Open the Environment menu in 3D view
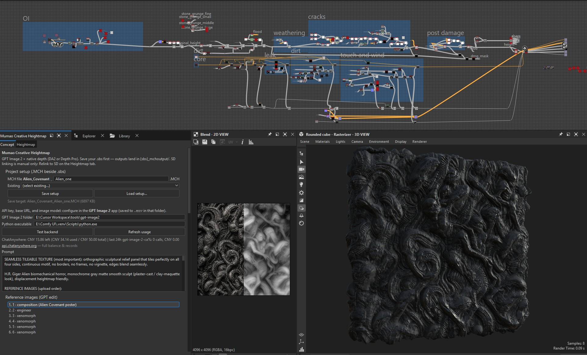Image resolution: width=587 pixels, height=355 pixels. pos(379,142)
